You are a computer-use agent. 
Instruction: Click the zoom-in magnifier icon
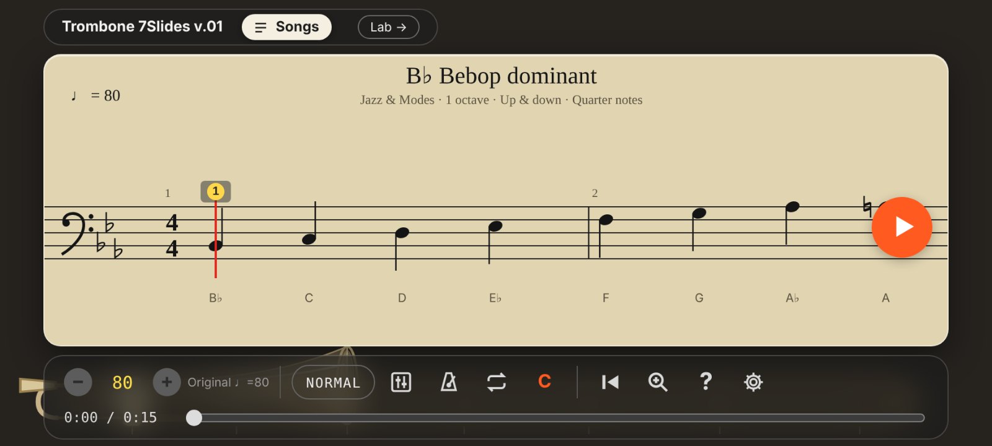(658, 382)
